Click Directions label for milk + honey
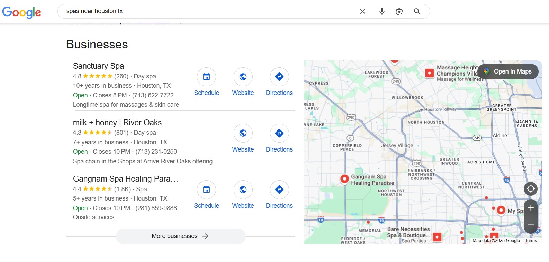The width and height of the screenshot is (549, 262). pyautogui.click(x=279, y=149)
